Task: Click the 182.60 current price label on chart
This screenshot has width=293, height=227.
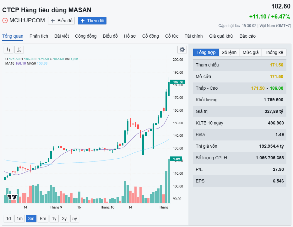Action: point(177,82)
